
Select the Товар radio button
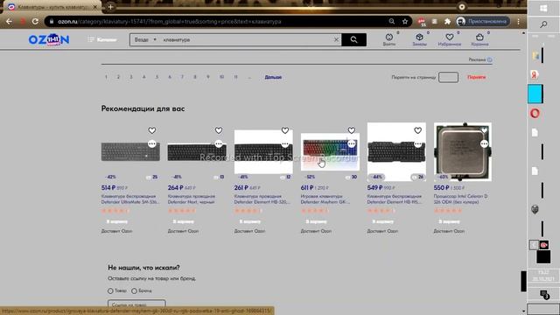110,291
